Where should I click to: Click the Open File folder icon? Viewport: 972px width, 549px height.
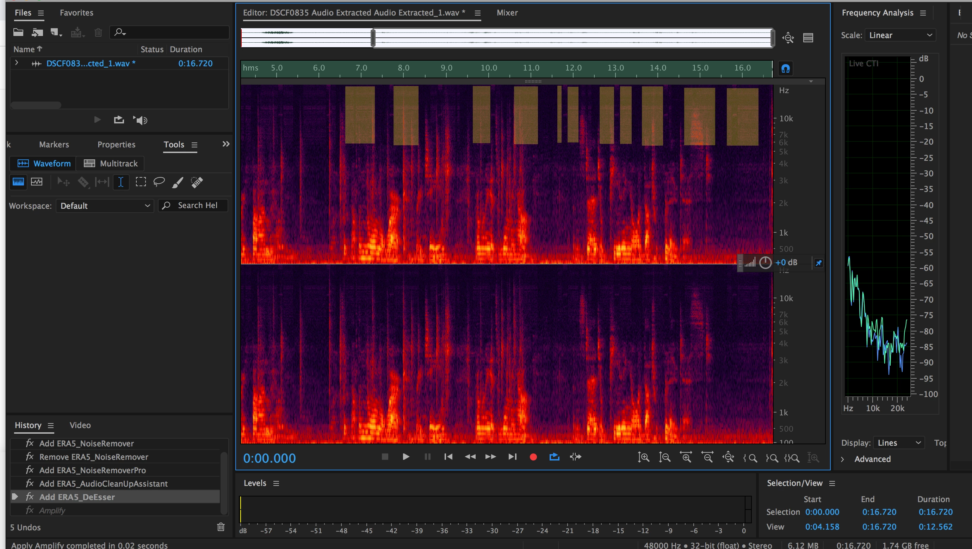18,32
